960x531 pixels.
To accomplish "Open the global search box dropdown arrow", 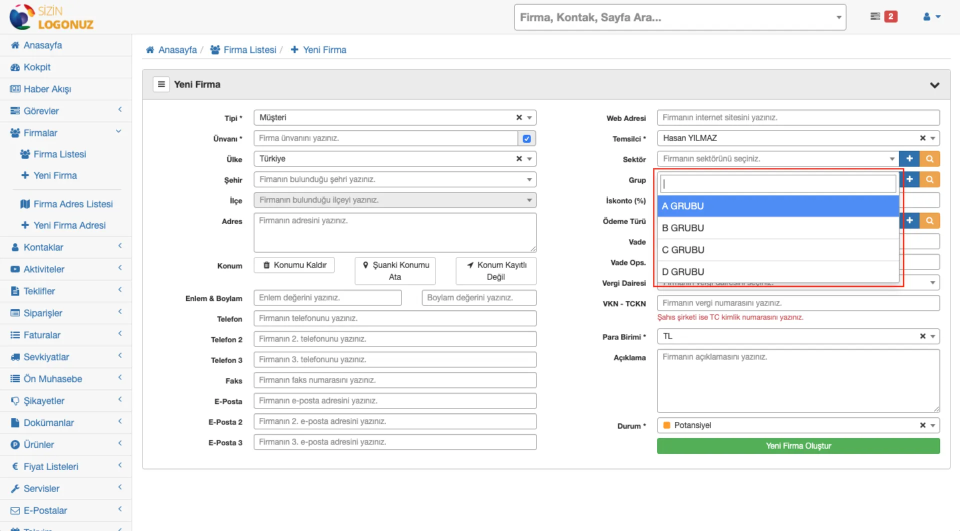I will click(x=838, y=17).
